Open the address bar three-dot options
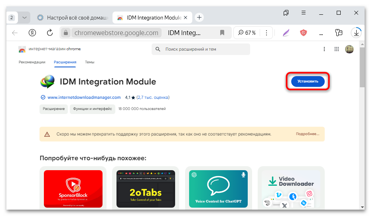 (266, 33)
